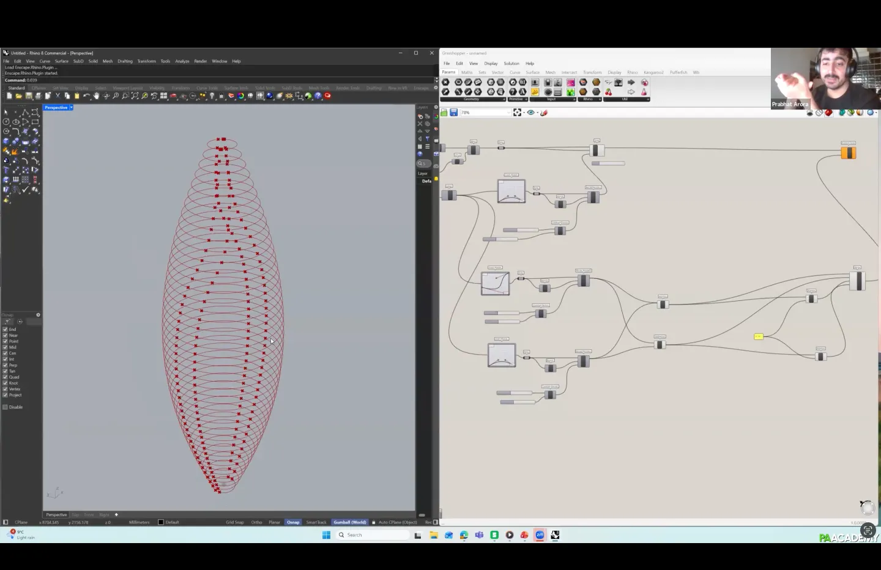Screen dimensions: 881x570
Task: Open the Rhino help question mark icon
Action: 318,96
